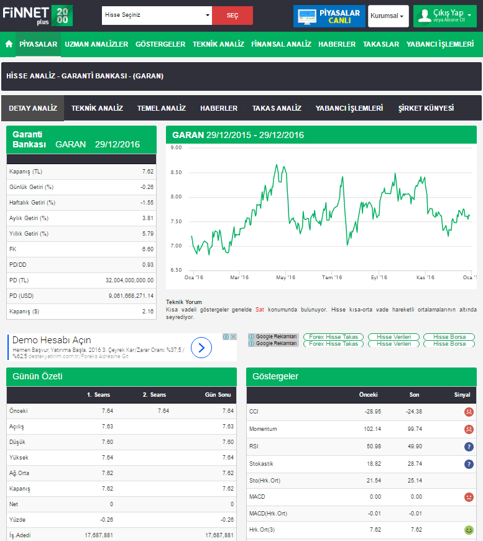
Task: Click the İş.Adedi row label
Action: 20,535
